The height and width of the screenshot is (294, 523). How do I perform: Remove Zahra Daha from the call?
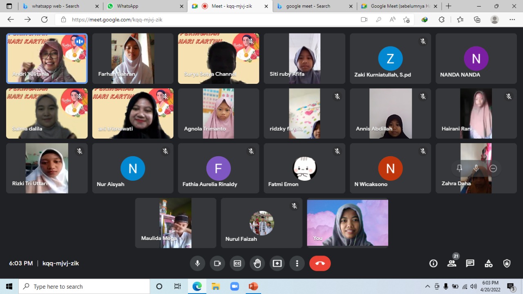[493, 168]
